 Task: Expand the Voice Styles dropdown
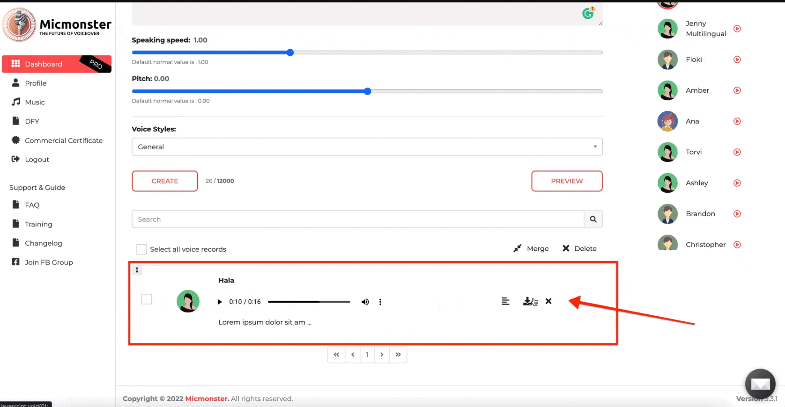(367, 147)
